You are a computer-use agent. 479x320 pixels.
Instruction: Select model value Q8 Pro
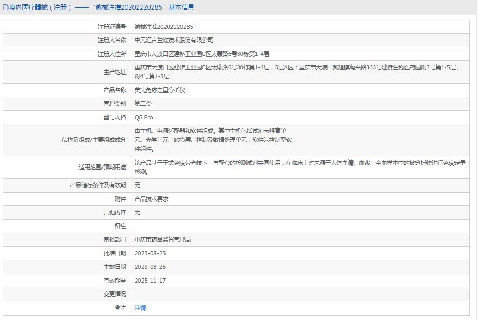point(144,117)
